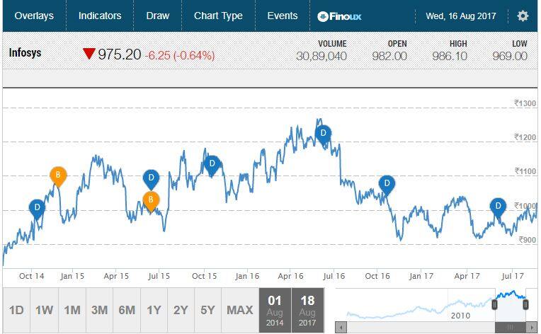This screenshot has width=541, height=334.
Task: Click the ₹1100 axis label
Action: coord(525,171)
